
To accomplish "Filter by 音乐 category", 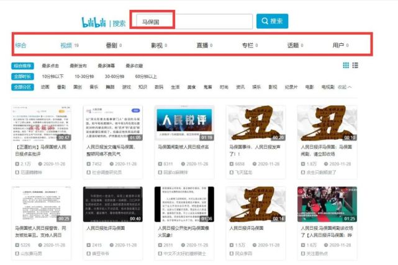I will (x=94, y=87).
